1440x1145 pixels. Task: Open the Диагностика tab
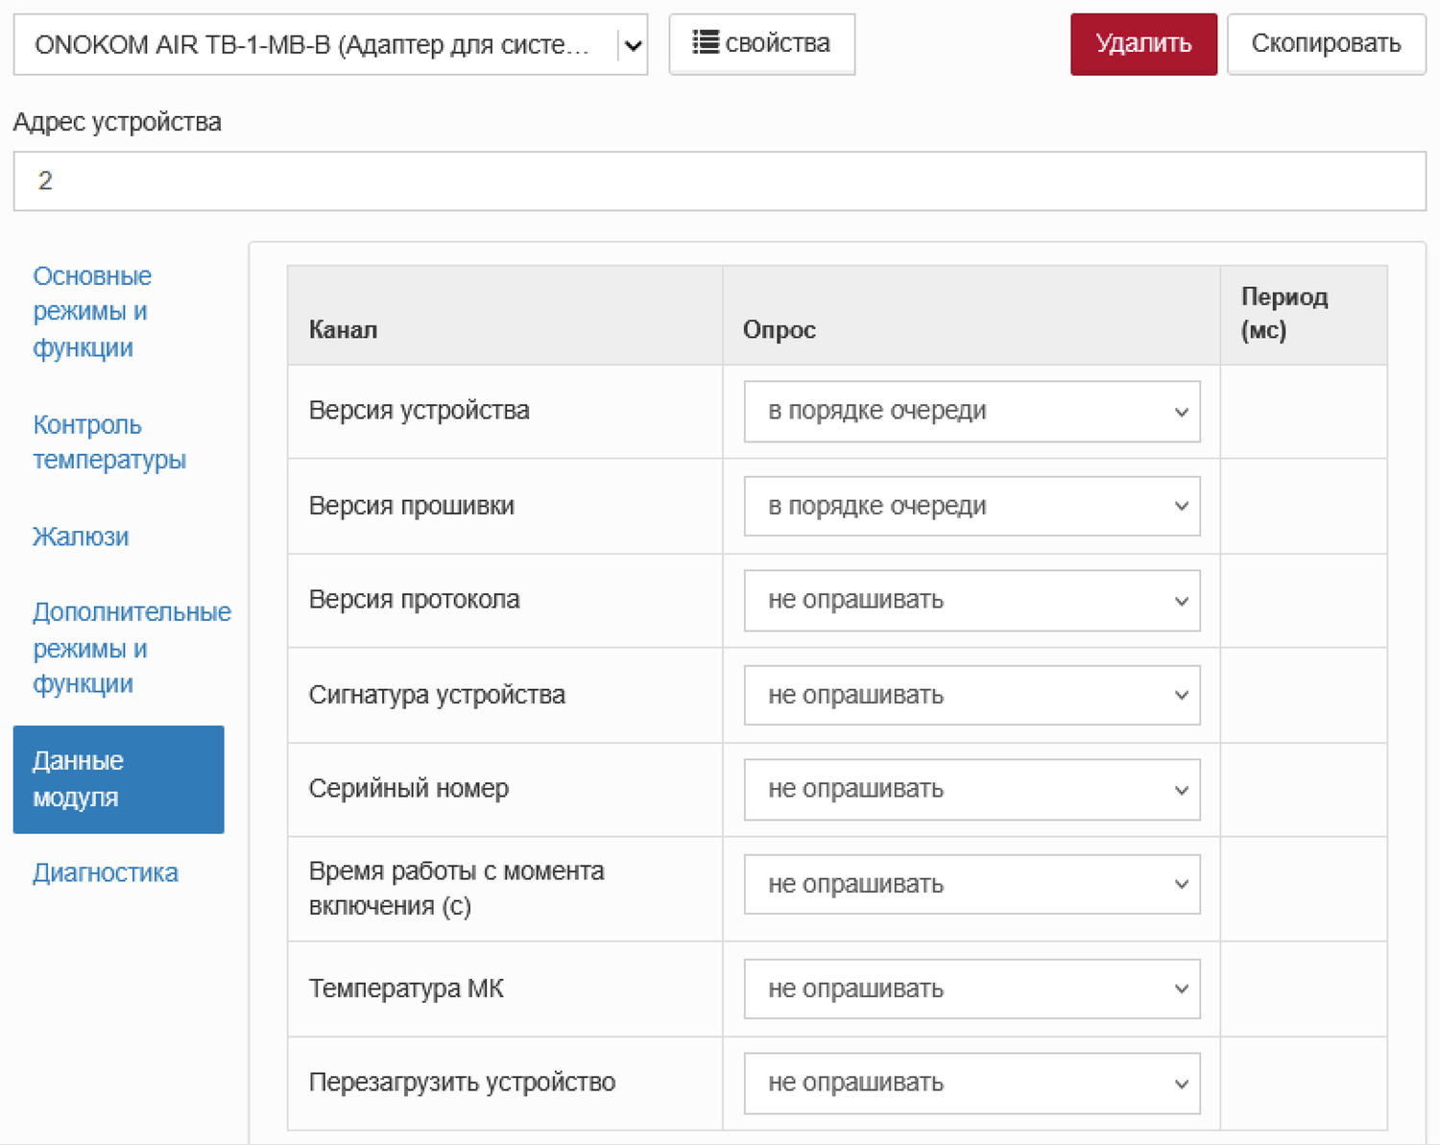click(x=106, y=872)
